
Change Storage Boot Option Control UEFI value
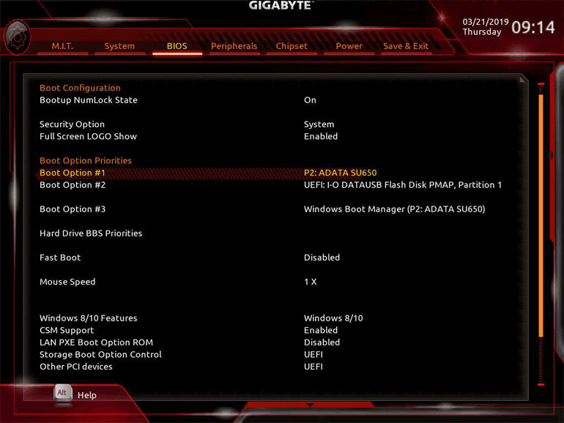tap(313, 354)
